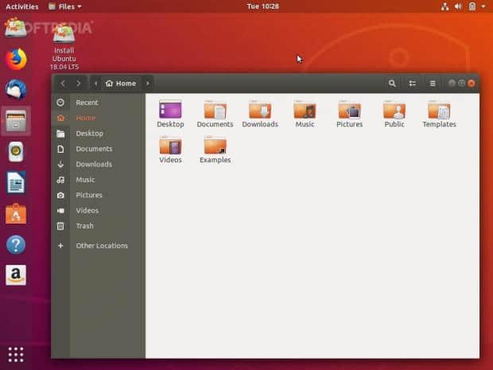Viewport: 493px width, 370px height.
Task: Select the Downloads folder icon
Action: point(260,112)
